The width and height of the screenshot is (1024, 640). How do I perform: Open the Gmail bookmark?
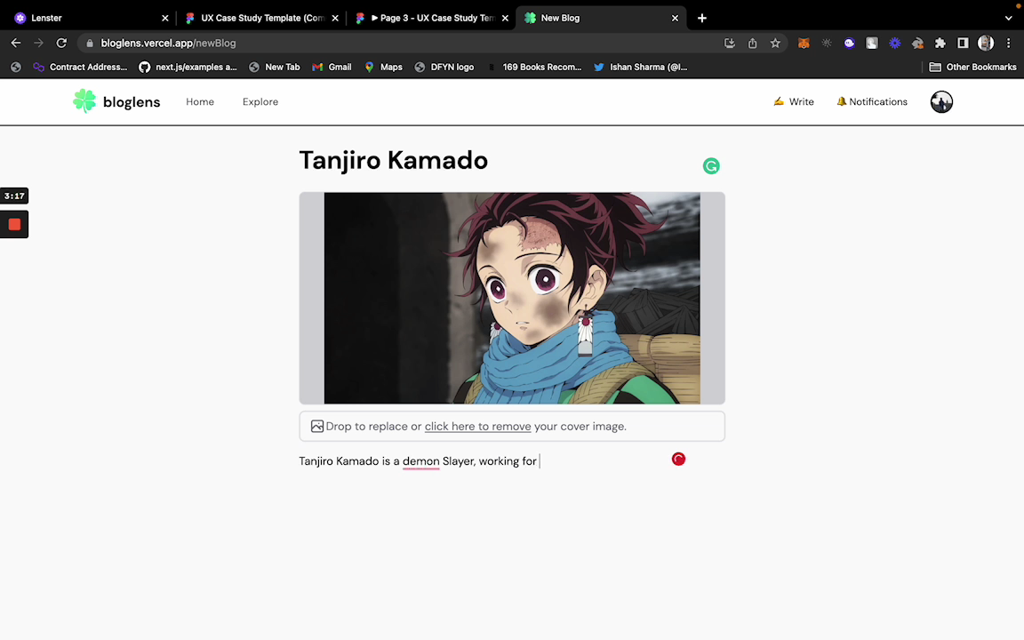(332, 67)
